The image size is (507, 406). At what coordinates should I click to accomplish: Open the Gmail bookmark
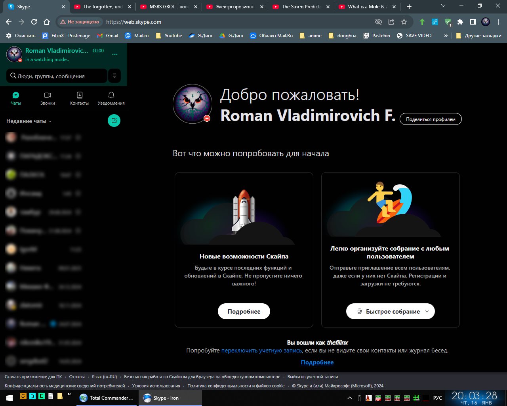click(107, 35)
